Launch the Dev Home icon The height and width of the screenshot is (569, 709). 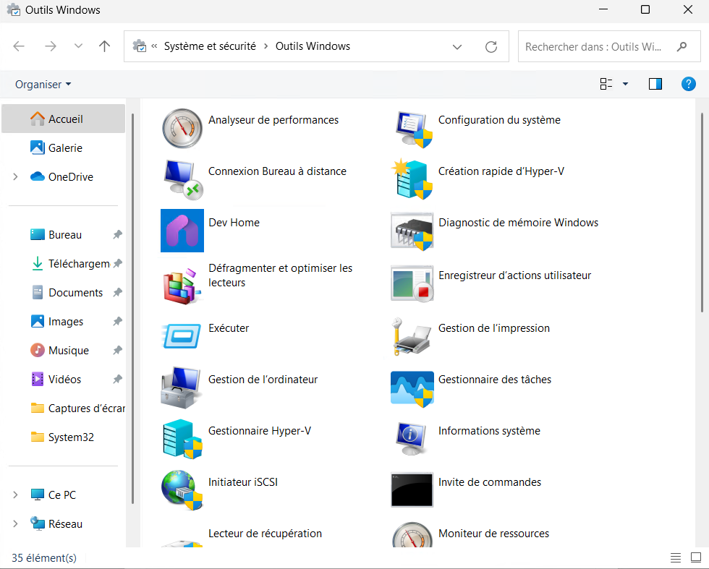[182, 231]
